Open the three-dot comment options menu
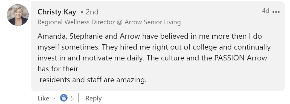This screenshot has height=104, width=290. click(x=276, y=12)
